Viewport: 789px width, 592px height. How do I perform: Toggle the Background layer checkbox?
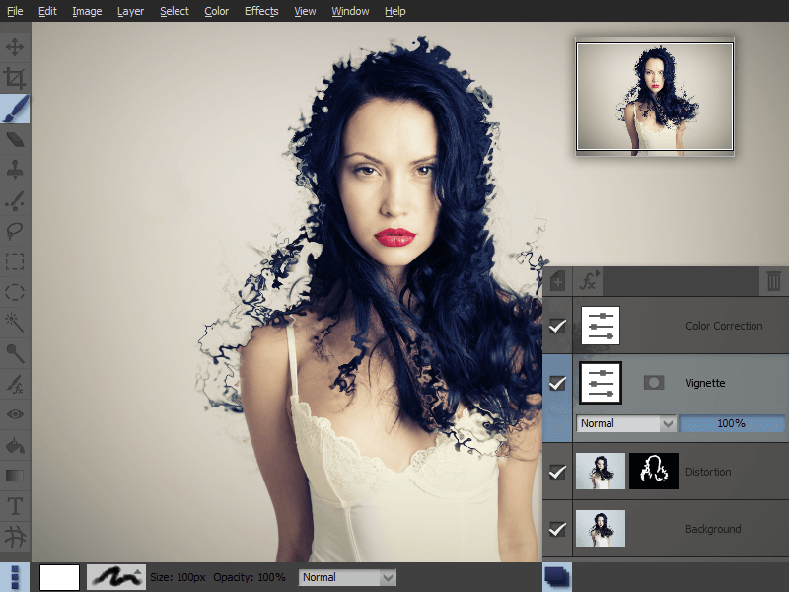557,529
